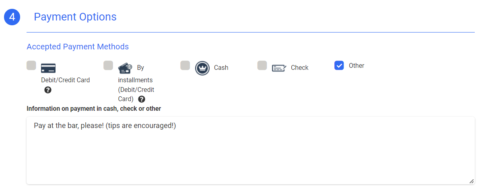Screen dimensions: 480x187
Task: Enable the Debit/Credit Card checkbox
Action: point(31,65)
